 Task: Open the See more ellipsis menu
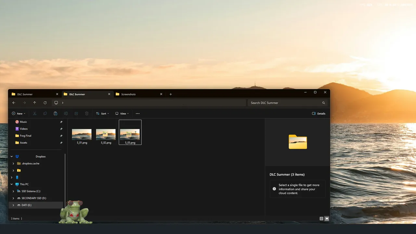click(137, 113)
